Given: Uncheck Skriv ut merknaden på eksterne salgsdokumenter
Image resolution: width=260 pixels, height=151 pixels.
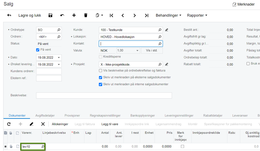Looking at the screenshot, I should [x=101, y=78].
